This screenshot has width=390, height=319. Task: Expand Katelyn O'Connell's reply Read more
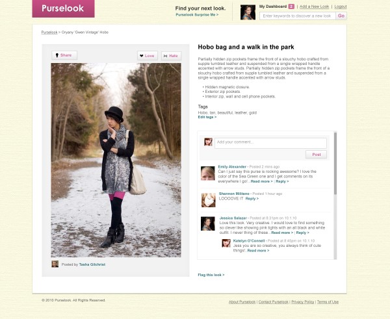[258, 251]
